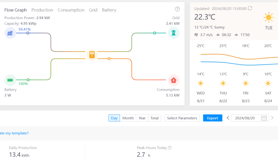Open the calendar icon in date field
278x165 pixels.
(x=264, y=118)
